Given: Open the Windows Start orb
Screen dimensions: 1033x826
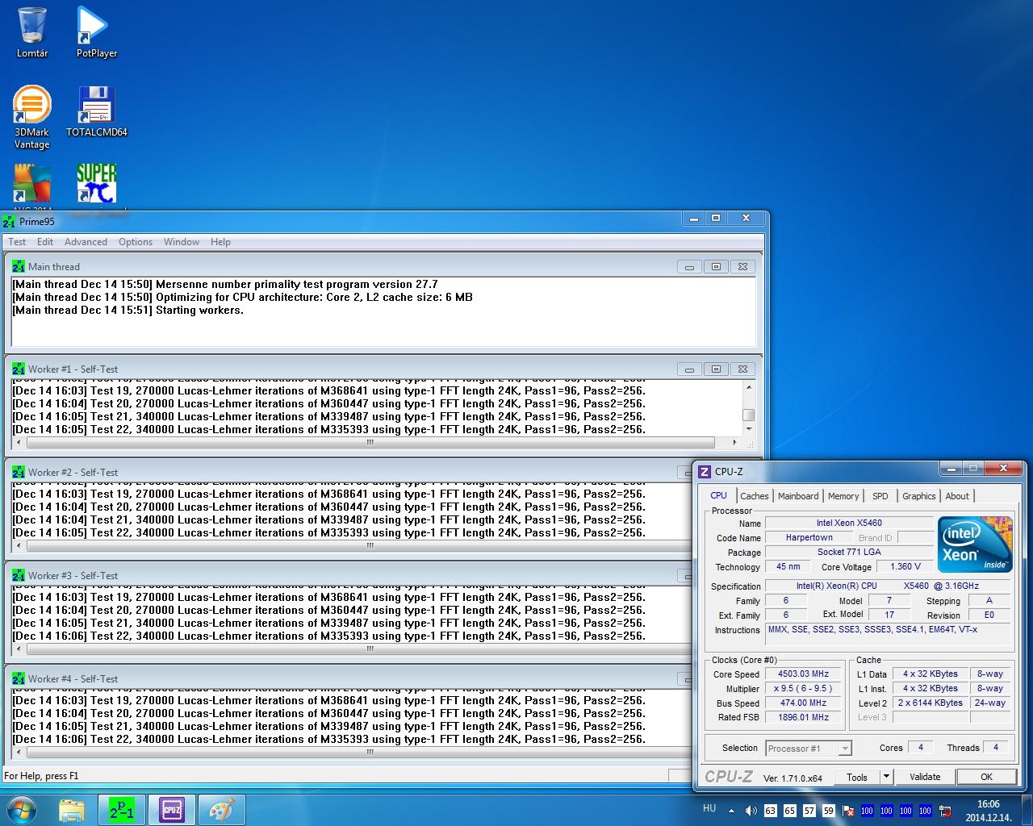Looking at the screenshot, I should pyautogui.click(x=22, y=809).
